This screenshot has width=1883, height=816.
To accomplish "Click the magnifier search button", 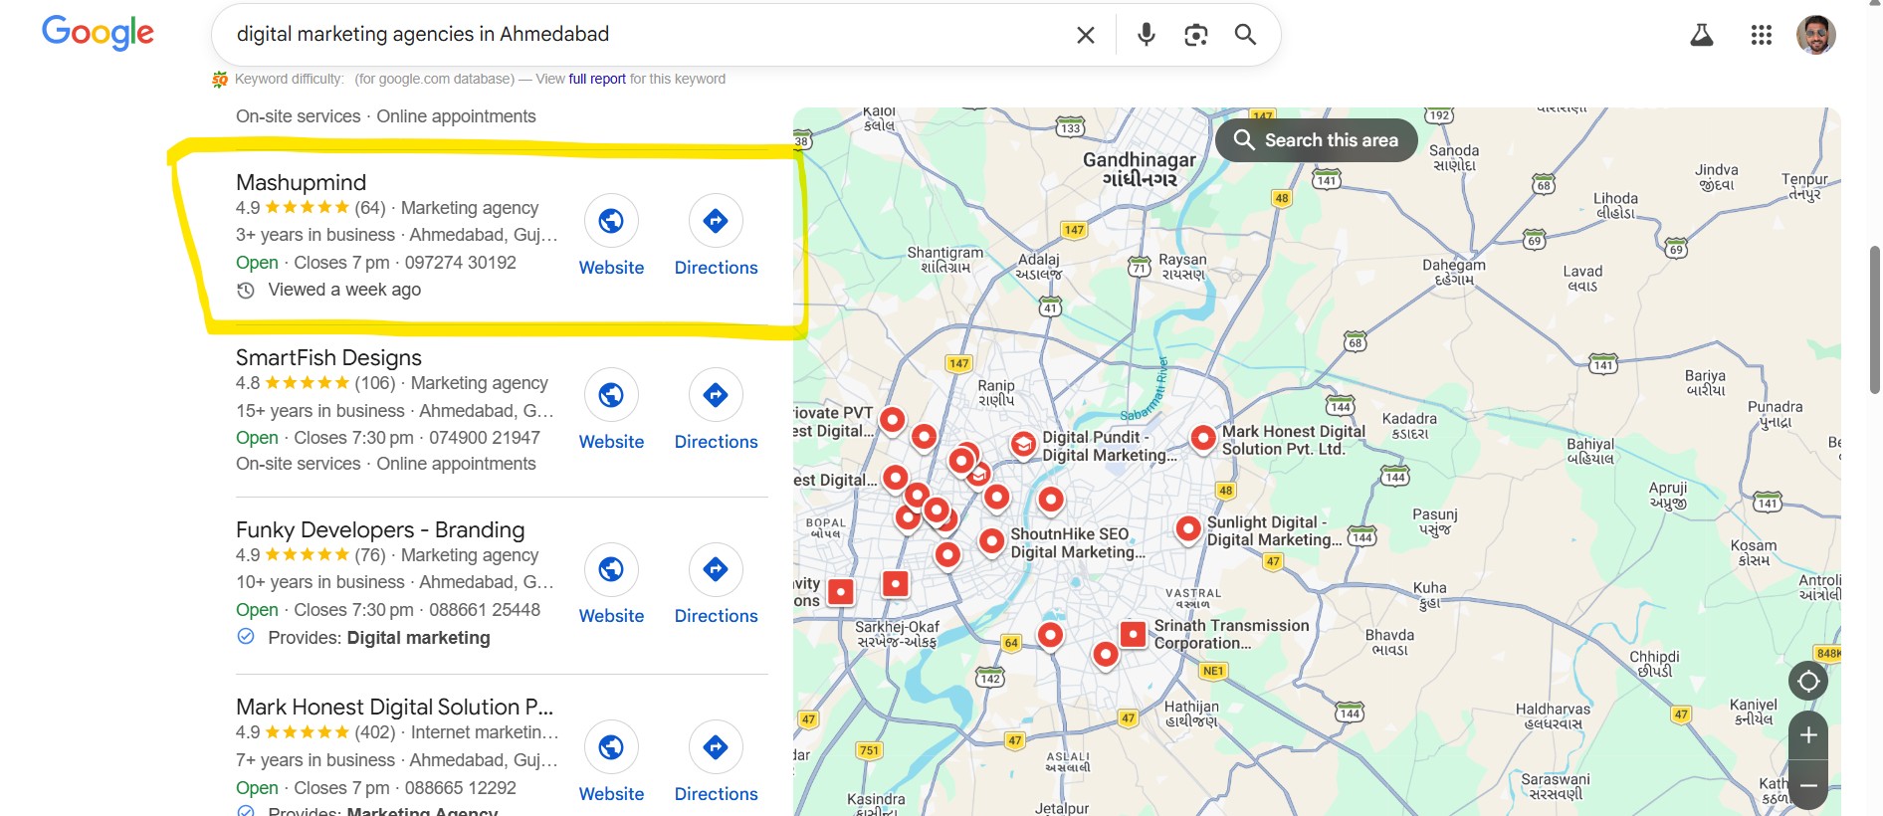I will [x=1245, y=35].
